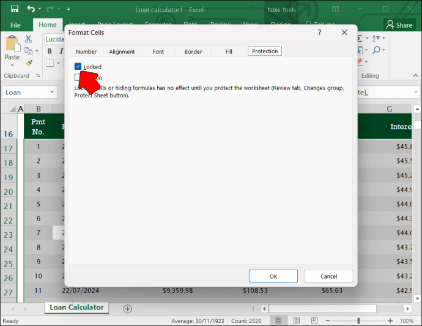Click Cancel in Format Cells dialog
The image size is (422, 326).
click(x=328, y=276)
